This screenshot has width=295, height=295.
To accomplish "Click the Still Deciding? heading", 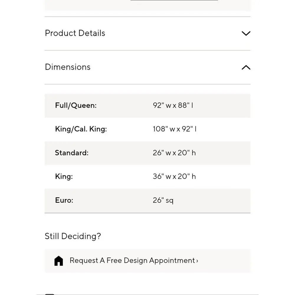I will tap(73, 236).
